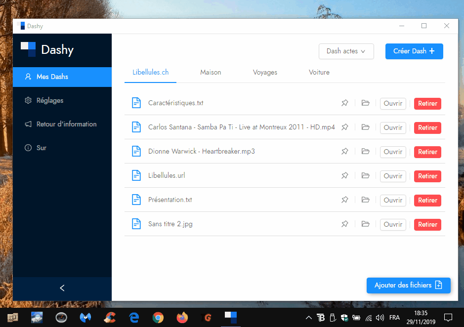This screenshot has height=327, width=464.
Task: Pin Dionne Warwick - Heartbreaker.mp3
Action: click(345, 152)
